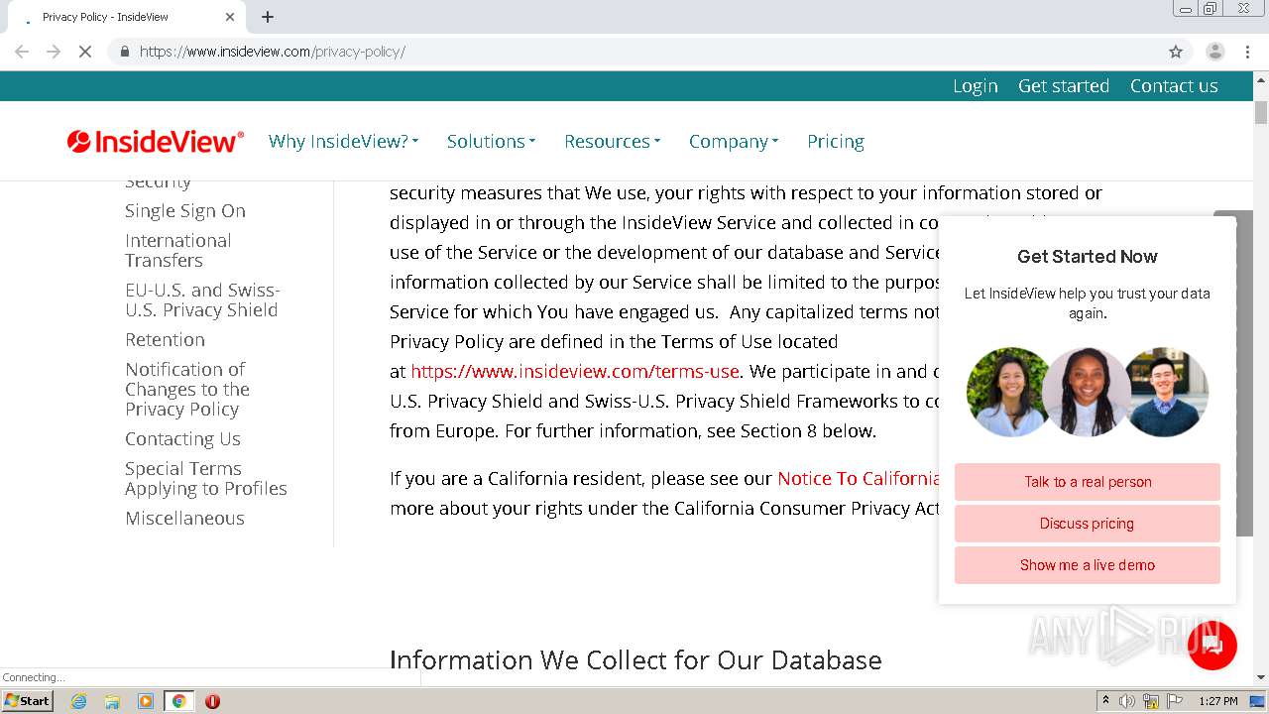Open Chrome three-dot menu

tap(1247, 52)
